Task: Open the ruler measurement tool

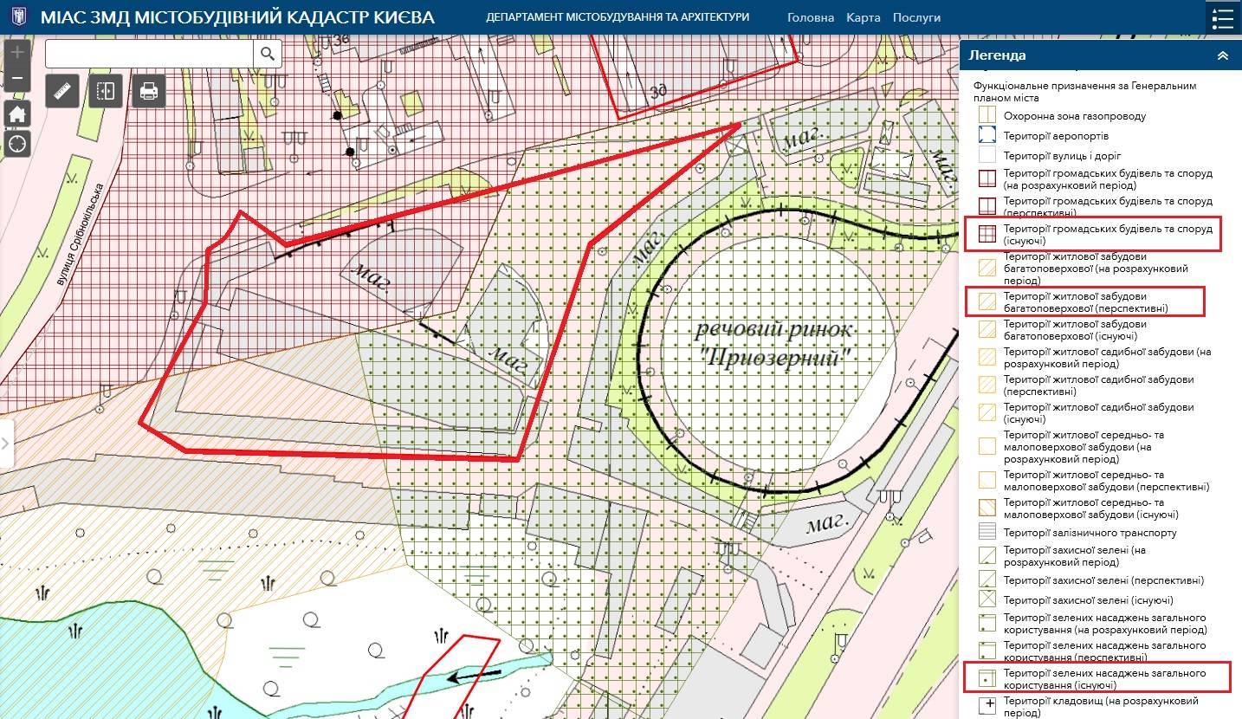Action: [x=62, y=90]
